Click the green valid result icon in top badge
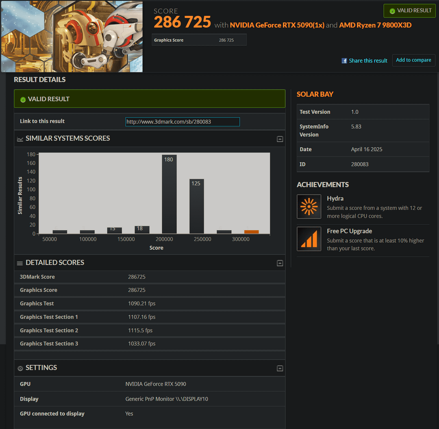 (392, 11)
